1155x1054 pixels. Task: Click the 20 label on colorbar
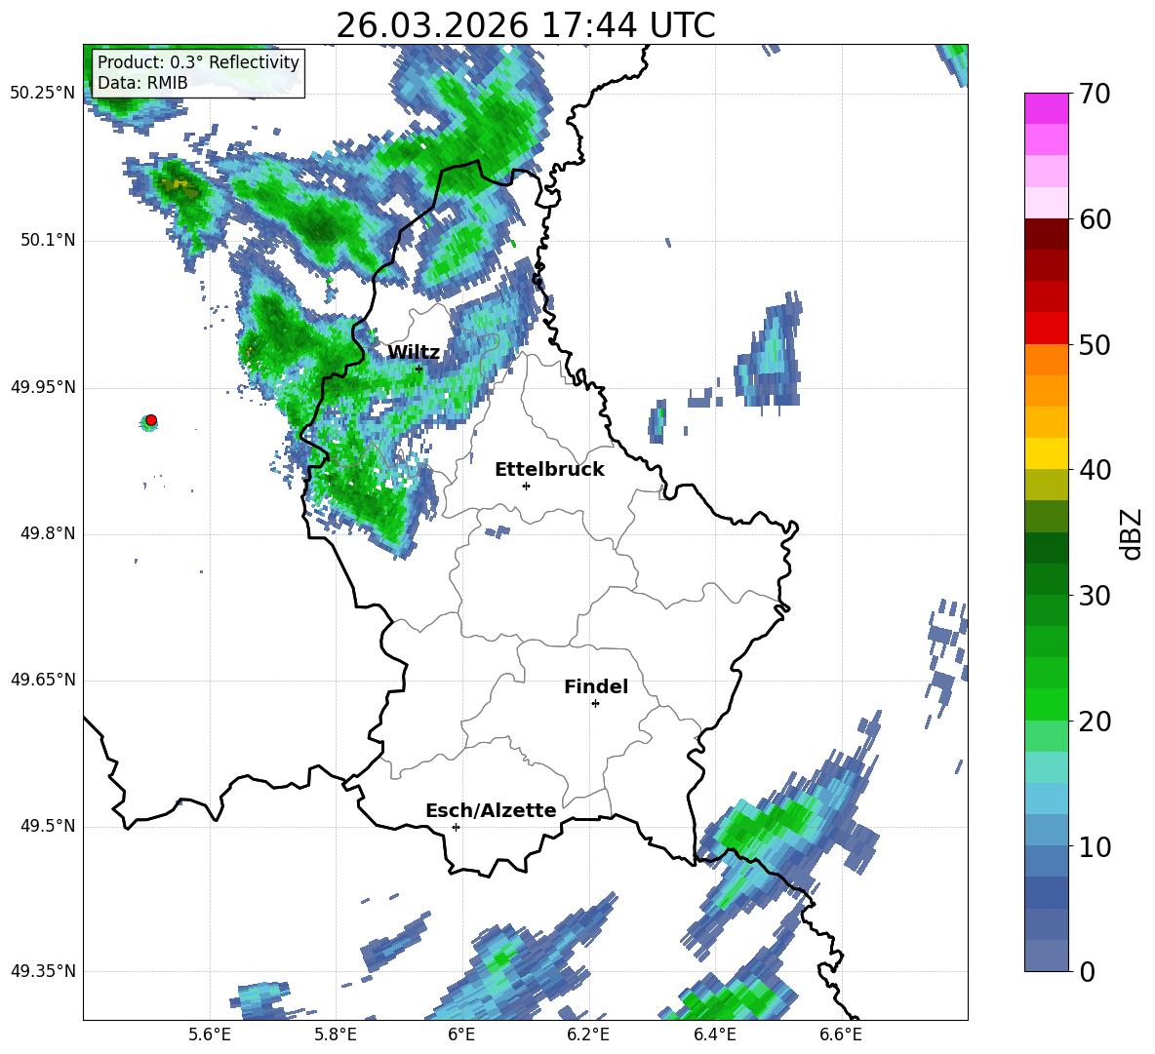coord(1094,722)
